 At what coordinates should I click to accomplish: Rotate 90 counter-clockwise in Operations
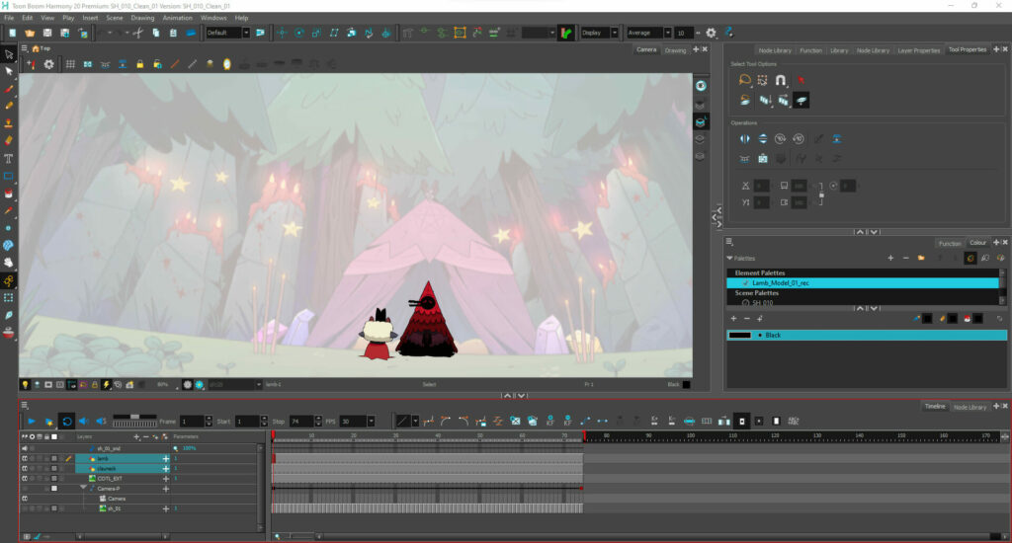tap(799, 138)
